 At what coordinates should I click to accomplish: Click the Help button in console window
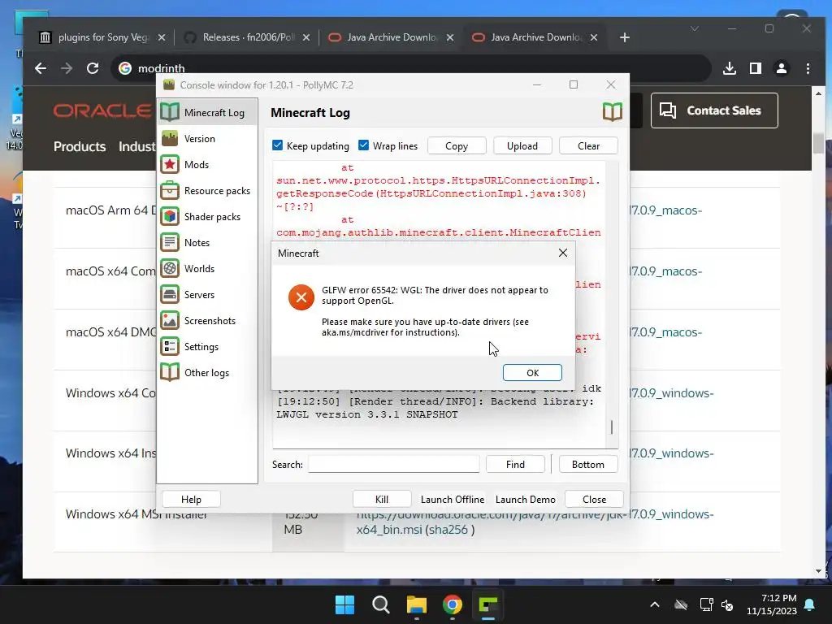pos(191,500)
